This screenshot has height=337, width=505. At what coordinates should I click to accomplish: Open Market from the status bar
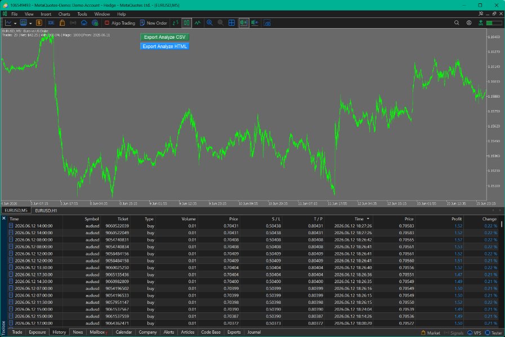point(431,333)
